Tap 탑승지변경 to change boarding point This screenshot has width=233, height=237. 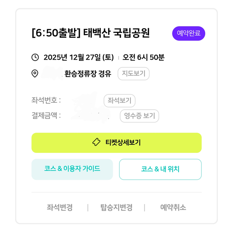(x=116, y=207)
